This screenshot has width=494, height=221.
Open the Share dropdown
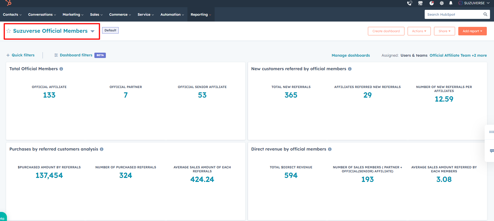click(444, 31)
